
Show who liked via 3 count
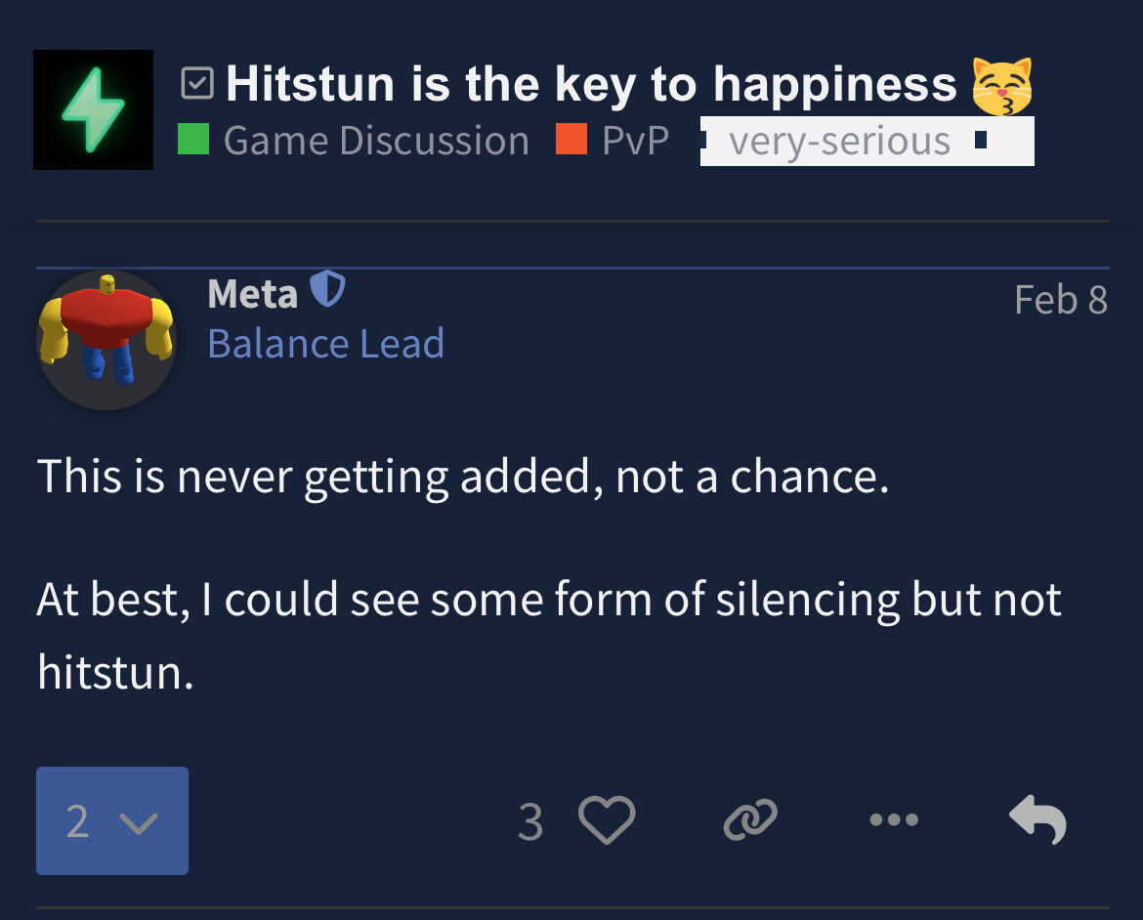tap(530, 822)
